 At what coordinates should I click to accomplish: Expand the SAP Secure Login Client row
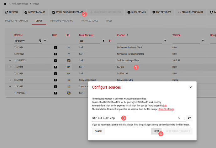point(10,60)
